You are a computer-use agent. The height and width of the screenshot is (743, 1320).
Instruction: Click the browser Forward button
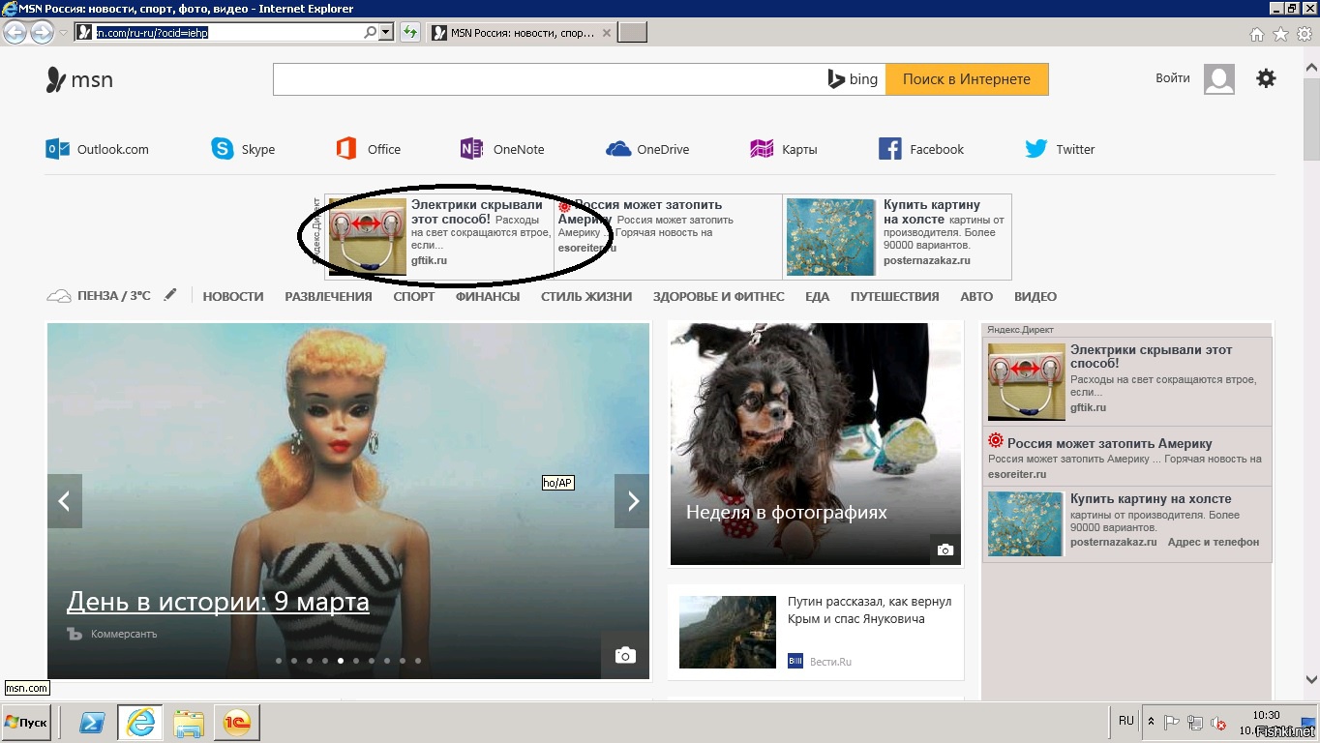click(x=42, y=33)
